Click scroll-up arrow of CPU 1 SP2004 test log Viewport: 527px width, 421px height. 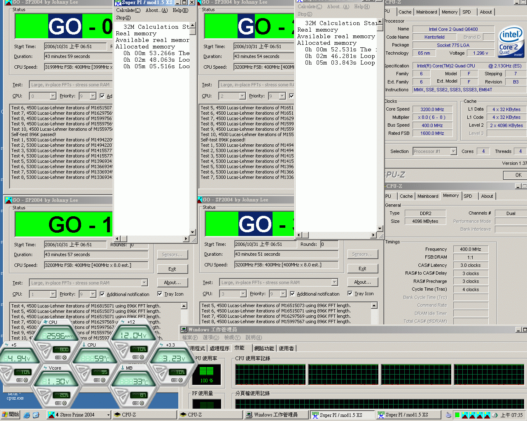coord(184,306)
